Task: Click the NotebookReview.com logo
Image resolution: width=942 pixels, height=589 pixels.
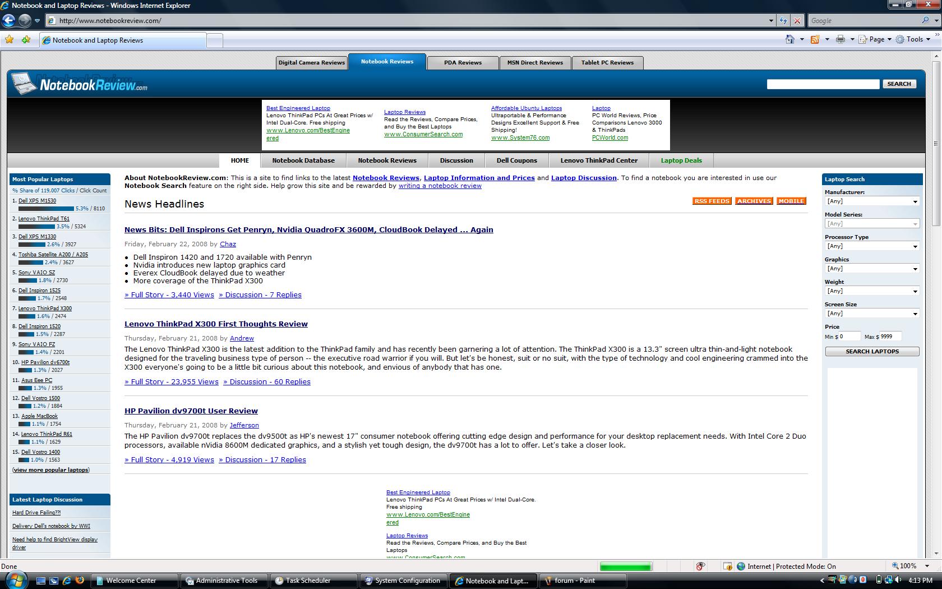Action: 80,84
